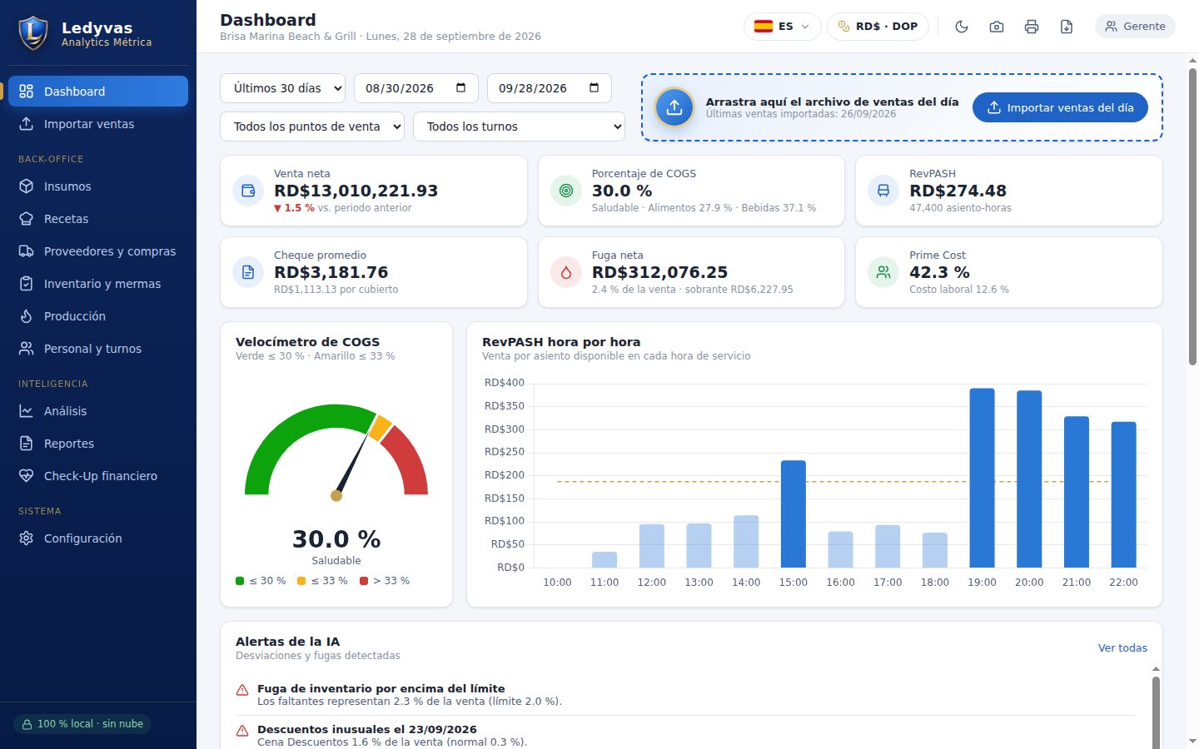Take a screenshot with the camera icon
Image resolution: width=1199 pixels, height=749 pixels.
[x=997, y=27]
